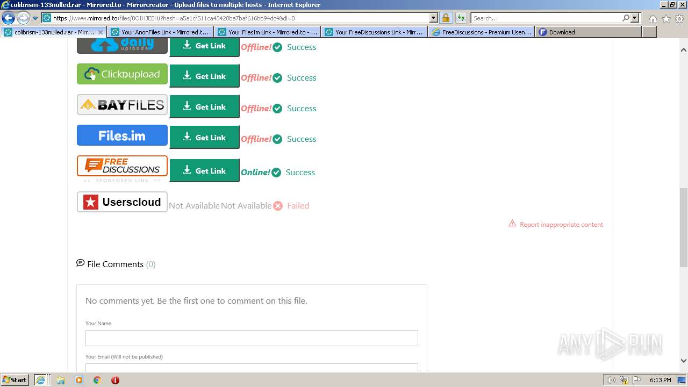This screenshot has height=387, width=688.
Task: Click the refresh page icon
Action: pos(461,18)
